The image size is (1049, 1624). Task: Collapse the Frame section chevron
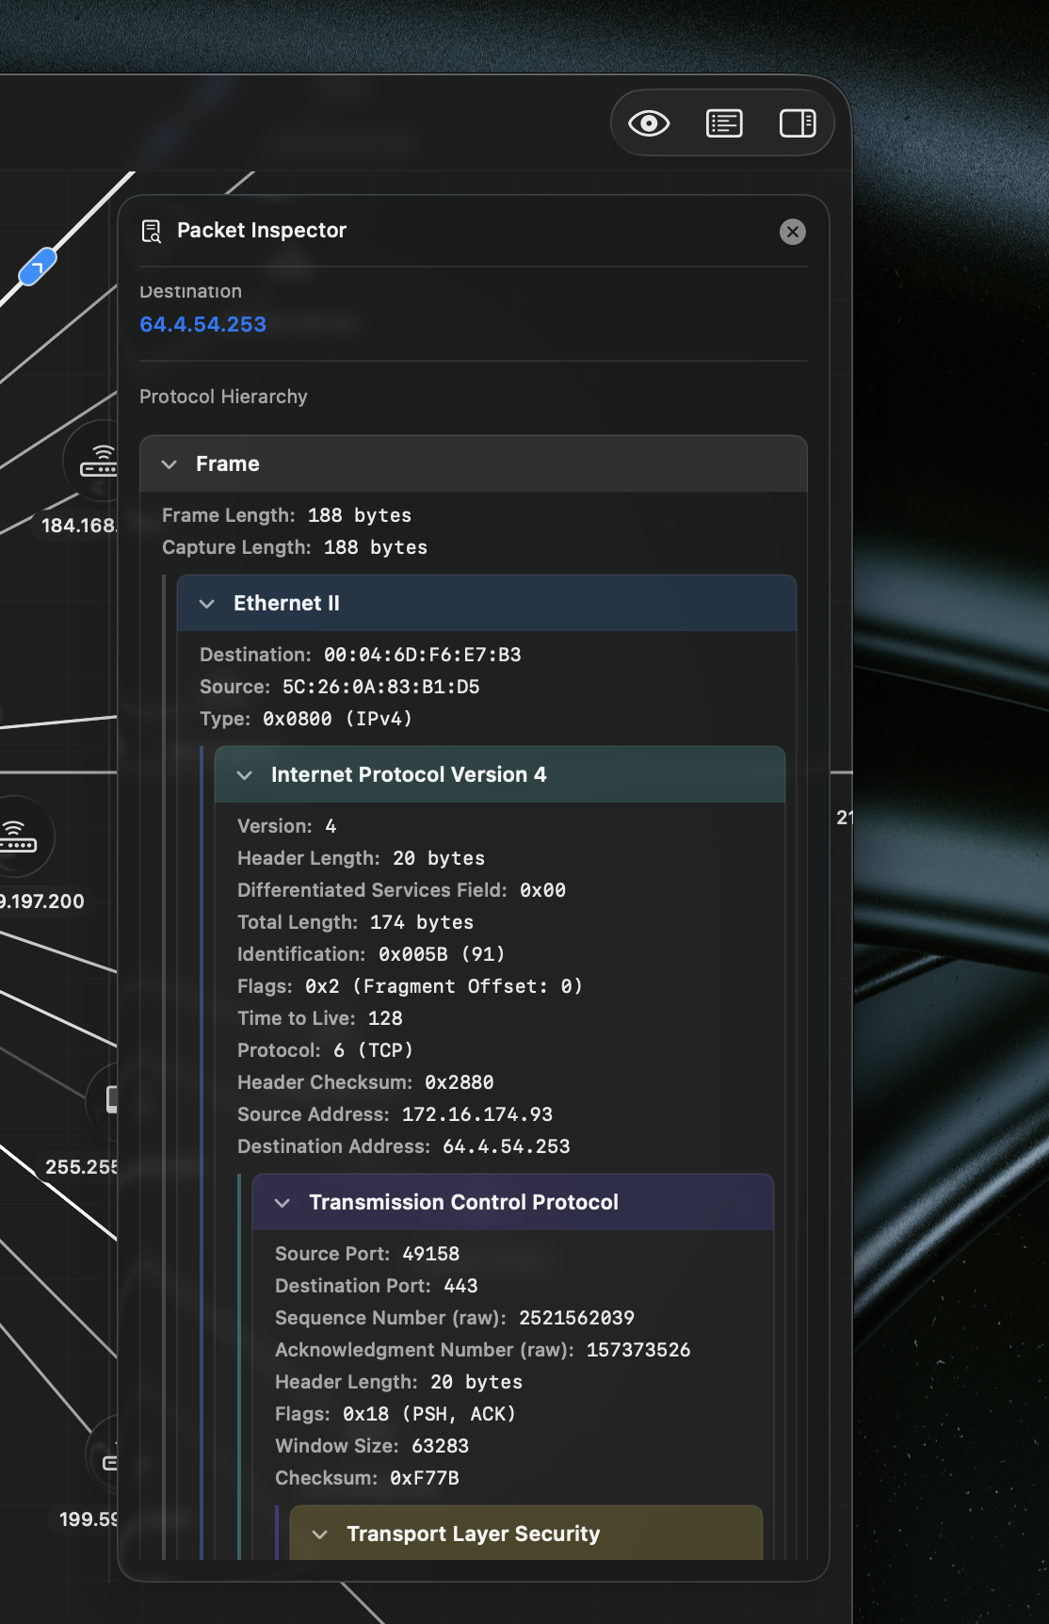[169, 464]
